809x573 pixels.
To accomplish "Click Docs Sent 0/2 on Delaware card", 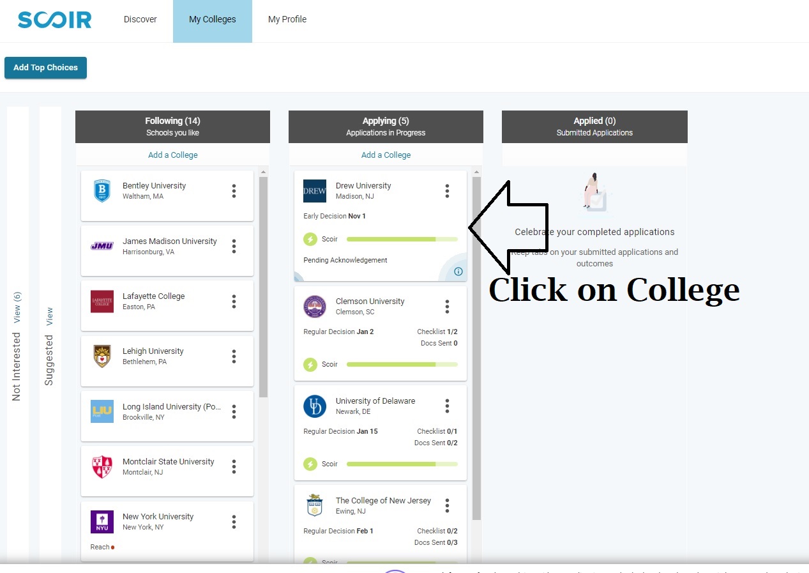I will (x=436, y=443).
